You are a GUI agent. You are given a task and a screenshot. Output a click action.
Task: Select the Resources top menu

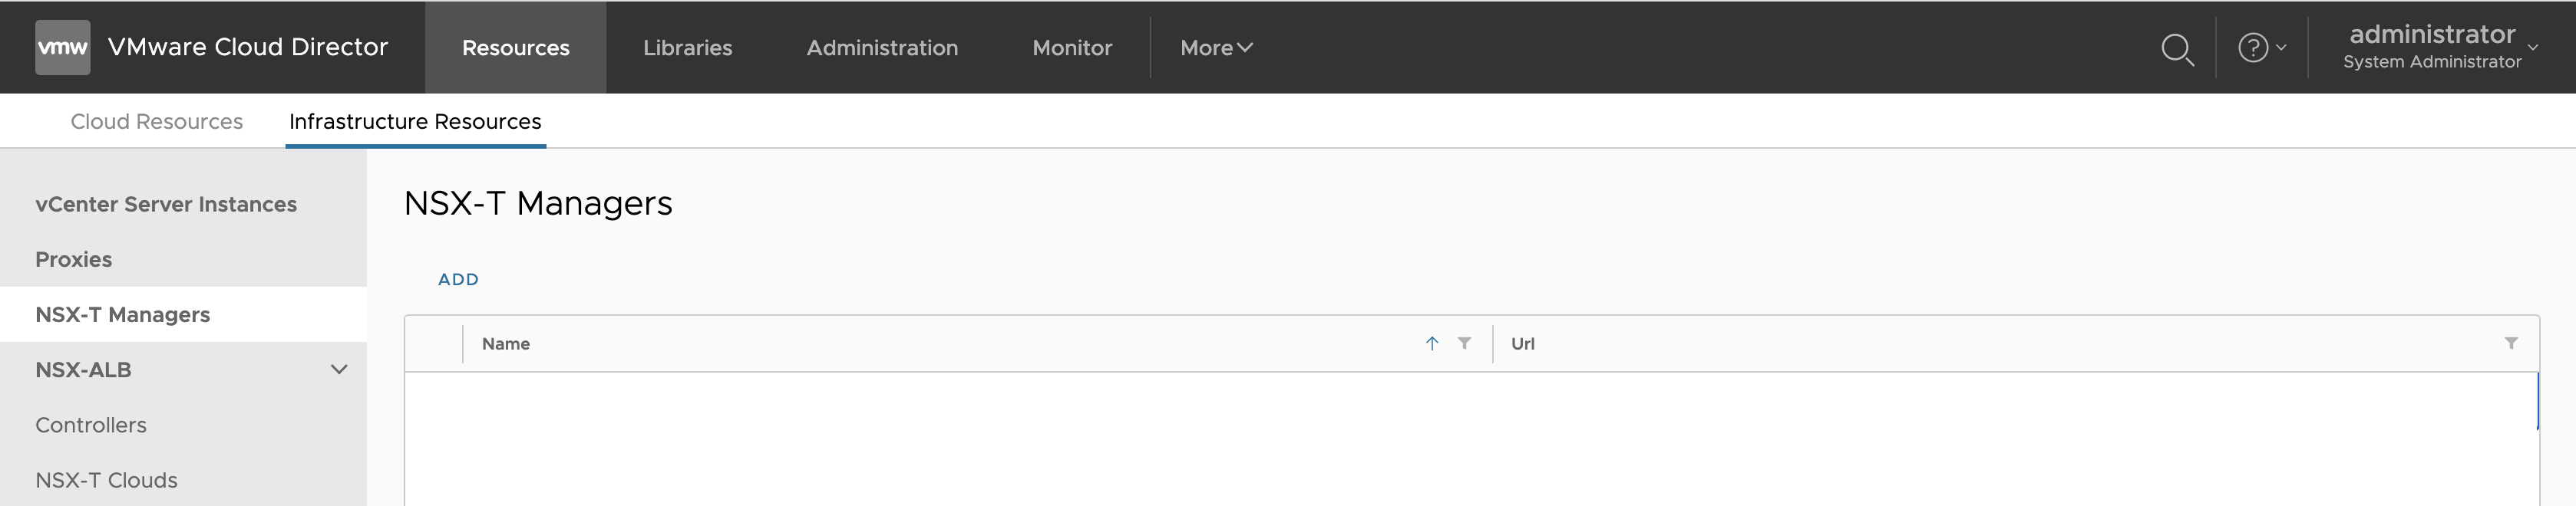coord(515,48)
